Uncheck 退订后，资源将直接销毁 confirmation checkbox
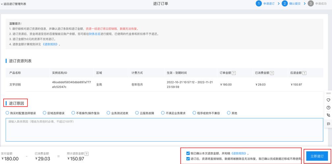332x164 pixels. click(x=188, y=159)
